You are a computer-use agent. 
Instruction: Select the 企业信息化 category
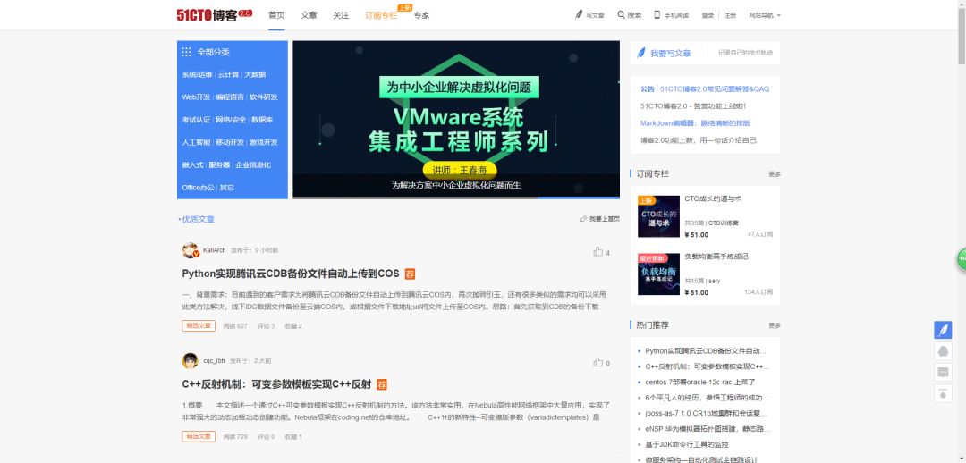(x=253, y=165)
